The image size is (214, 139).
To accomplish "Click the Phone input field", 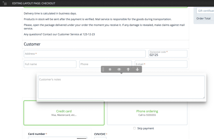I will pos(106,64).
